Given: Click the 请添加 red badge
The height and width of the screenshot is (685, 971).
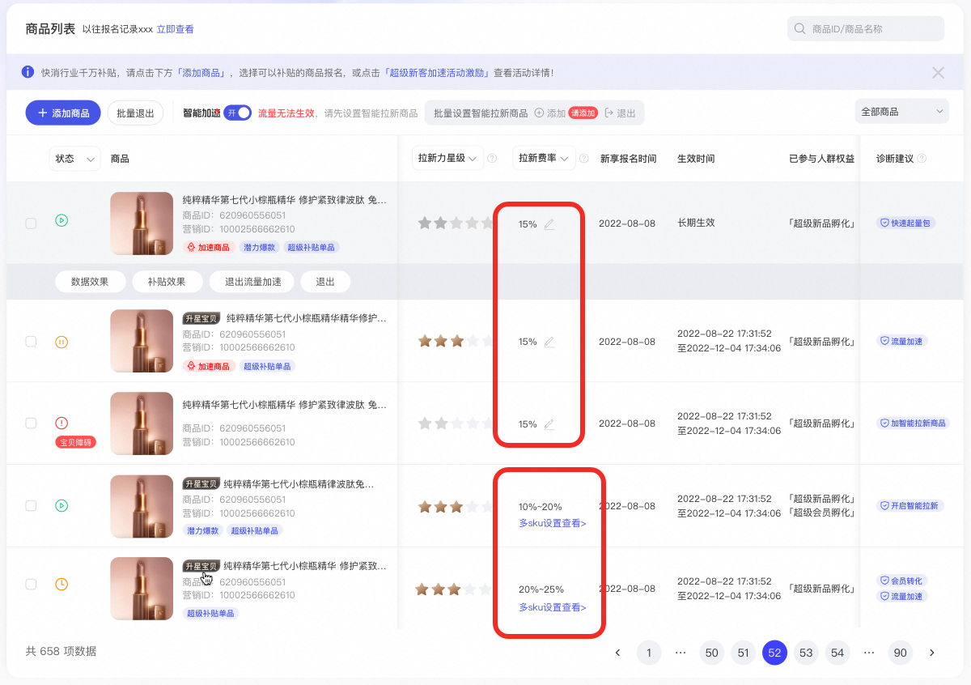Looking at the screenshot, I should [x=583, y=113].
